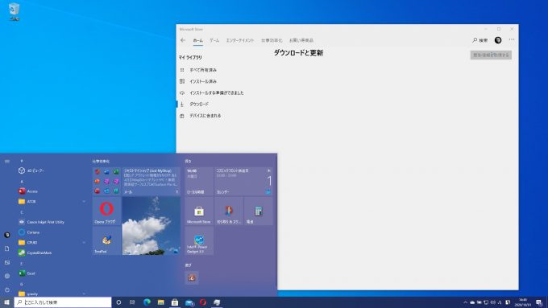548x308 pixels.
Task: Switch to the ゲーム tab
Action: (x=214, y=40)
